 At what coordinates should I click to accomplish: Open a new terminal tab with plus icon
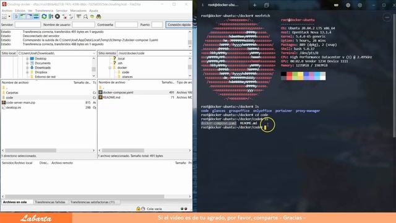pyautogui.click(x=254, y=5)
